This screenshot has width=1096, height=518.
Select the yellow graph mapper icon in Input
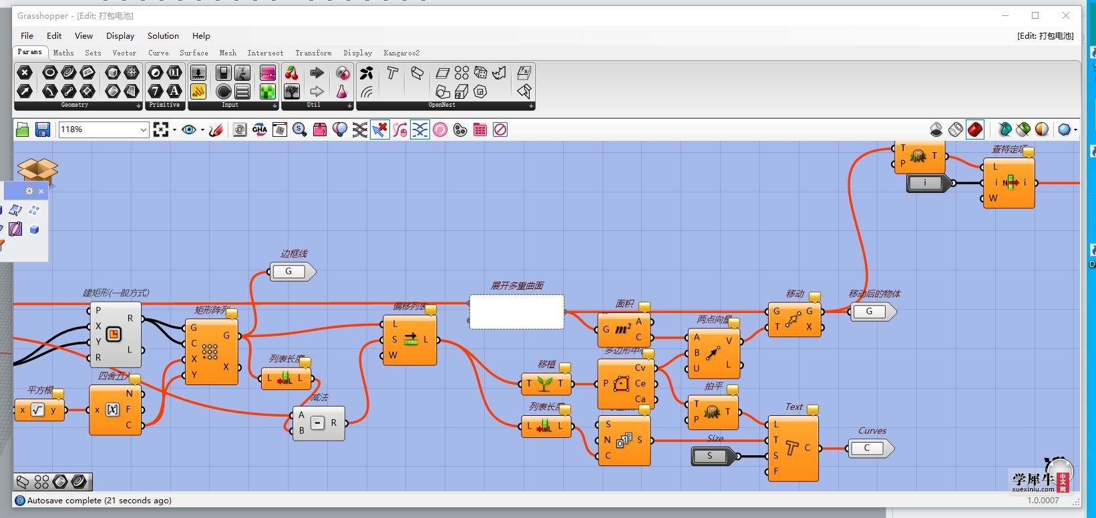(x=198, y=91)
